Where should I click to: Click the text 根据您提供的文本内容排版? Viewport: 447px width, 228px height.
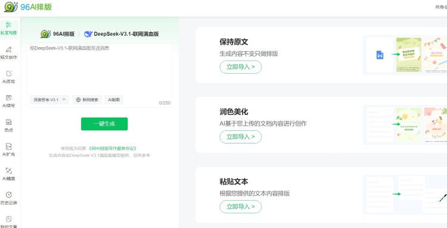point(254,193)
